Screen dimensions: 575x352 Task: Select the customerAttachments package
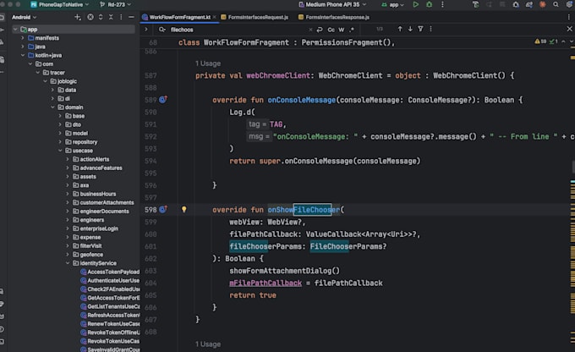(107, 202)
